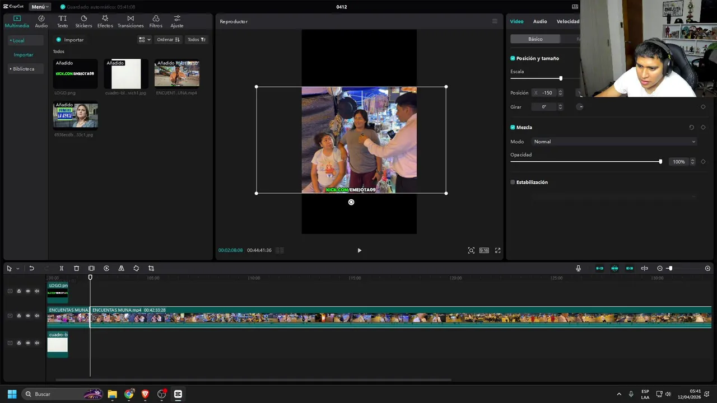Click the rotate clip icon
Viewport: 717px width, 403px height.
(x=136, y=269)
